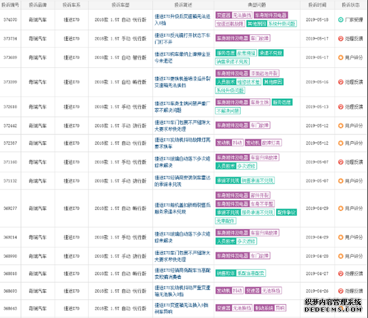Open complaint 372442 description about door wrap gap
The width and height of the screenshot is (368, 318).
point(183,126)
